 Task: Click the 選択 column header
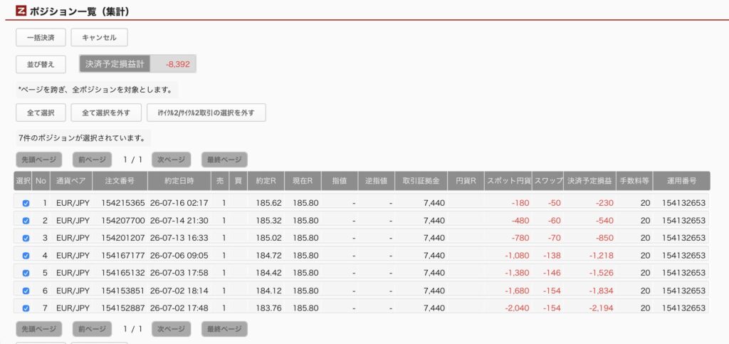[x=23, y=181]
